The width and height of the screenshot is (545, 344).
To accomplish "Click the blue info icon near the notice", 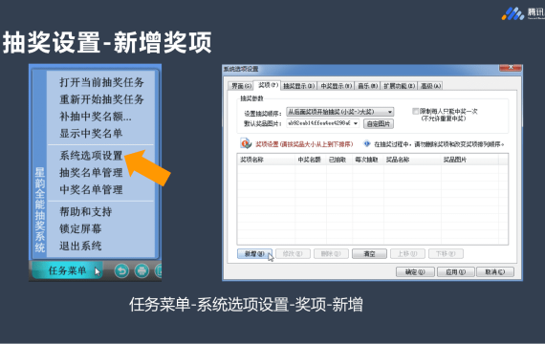I will 367,143.
